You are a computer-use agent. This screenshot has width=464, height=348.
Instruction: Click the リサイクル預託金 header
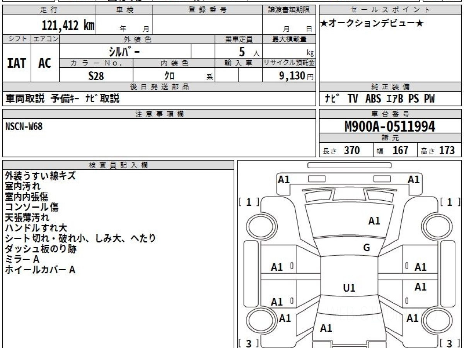289,63
